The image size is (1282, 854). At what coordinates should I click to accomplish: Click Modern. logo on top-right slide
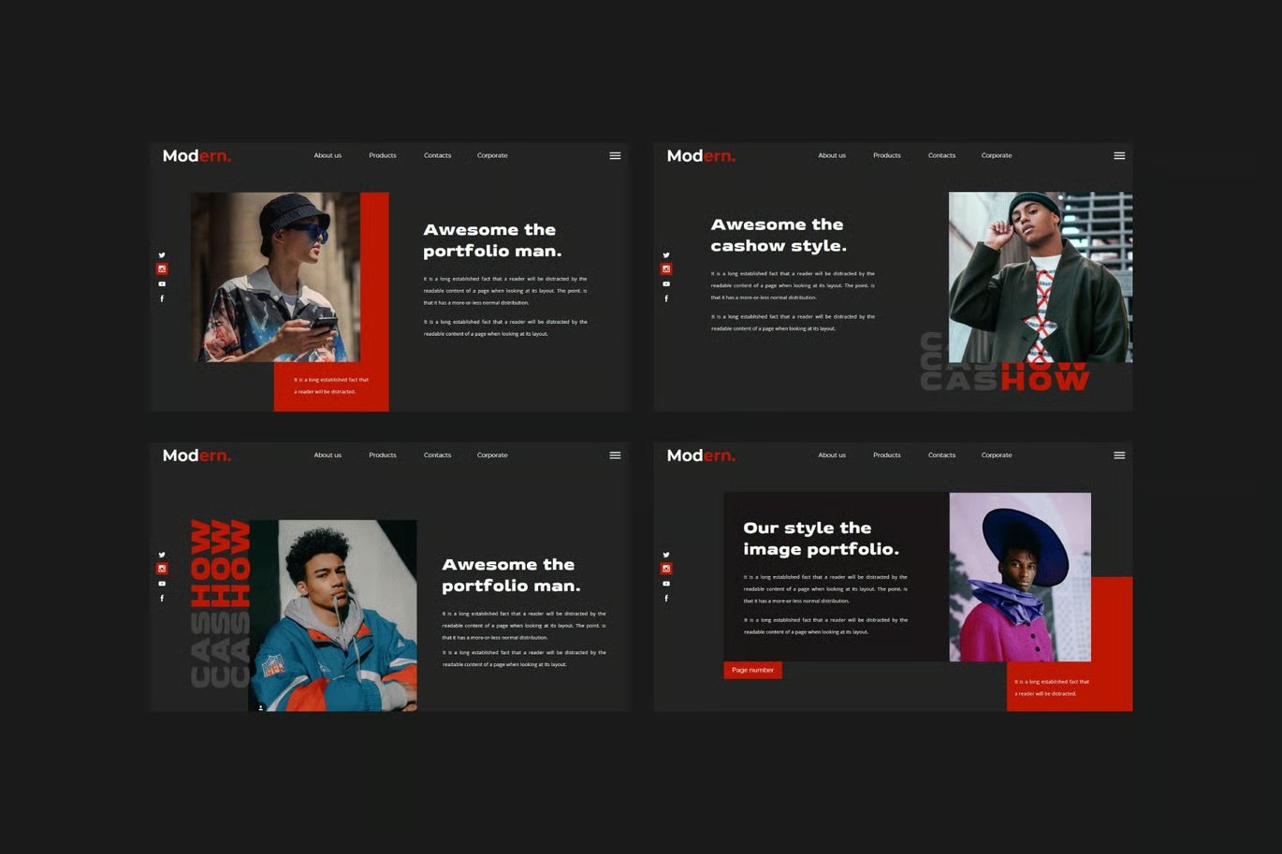point(701,155)
